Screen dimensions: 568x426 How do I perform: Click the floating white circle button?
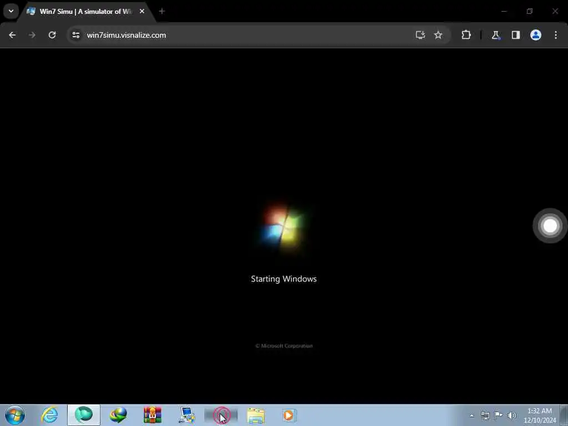click(x=550, y=226)
